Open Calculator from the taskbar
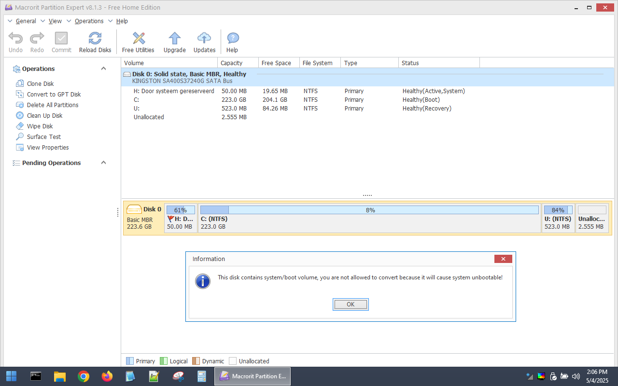618x386 pixels. coord(202,376)
